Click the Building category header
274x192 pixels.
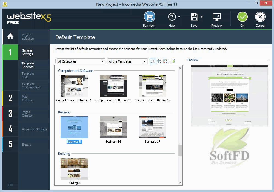tap(64, 154)
